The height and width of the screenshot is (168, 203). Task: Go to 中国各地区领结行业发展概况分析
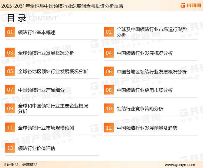tap(152, 72)
